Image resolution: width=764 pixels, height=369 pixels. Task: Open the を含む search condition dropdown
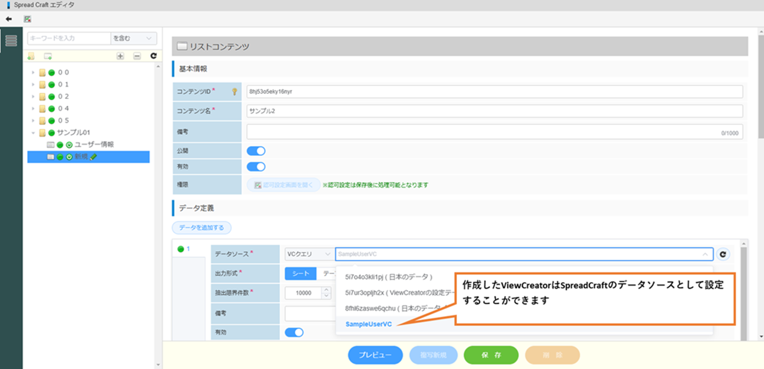tap(133, 39)
